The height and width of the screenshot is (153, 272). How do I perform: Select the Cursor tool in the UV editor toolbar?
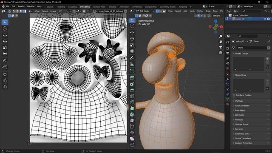5,28
